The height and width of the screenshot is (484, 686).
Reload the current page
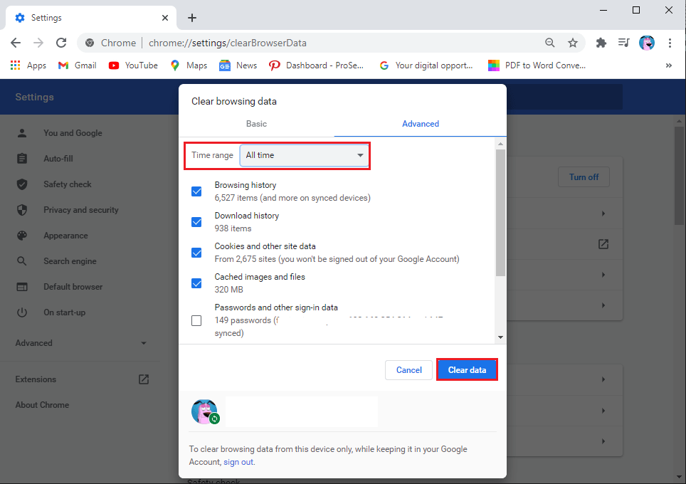61,43
